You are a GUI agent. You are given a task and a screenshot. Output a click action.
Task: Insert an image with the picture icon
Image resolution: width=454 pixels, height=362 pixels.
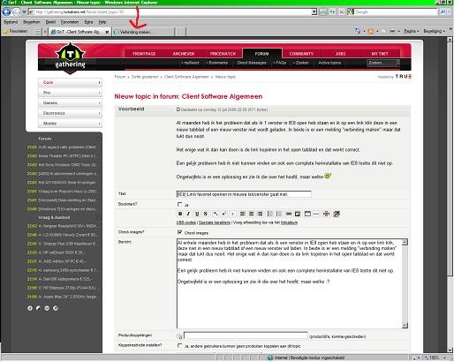coord(298,214)
